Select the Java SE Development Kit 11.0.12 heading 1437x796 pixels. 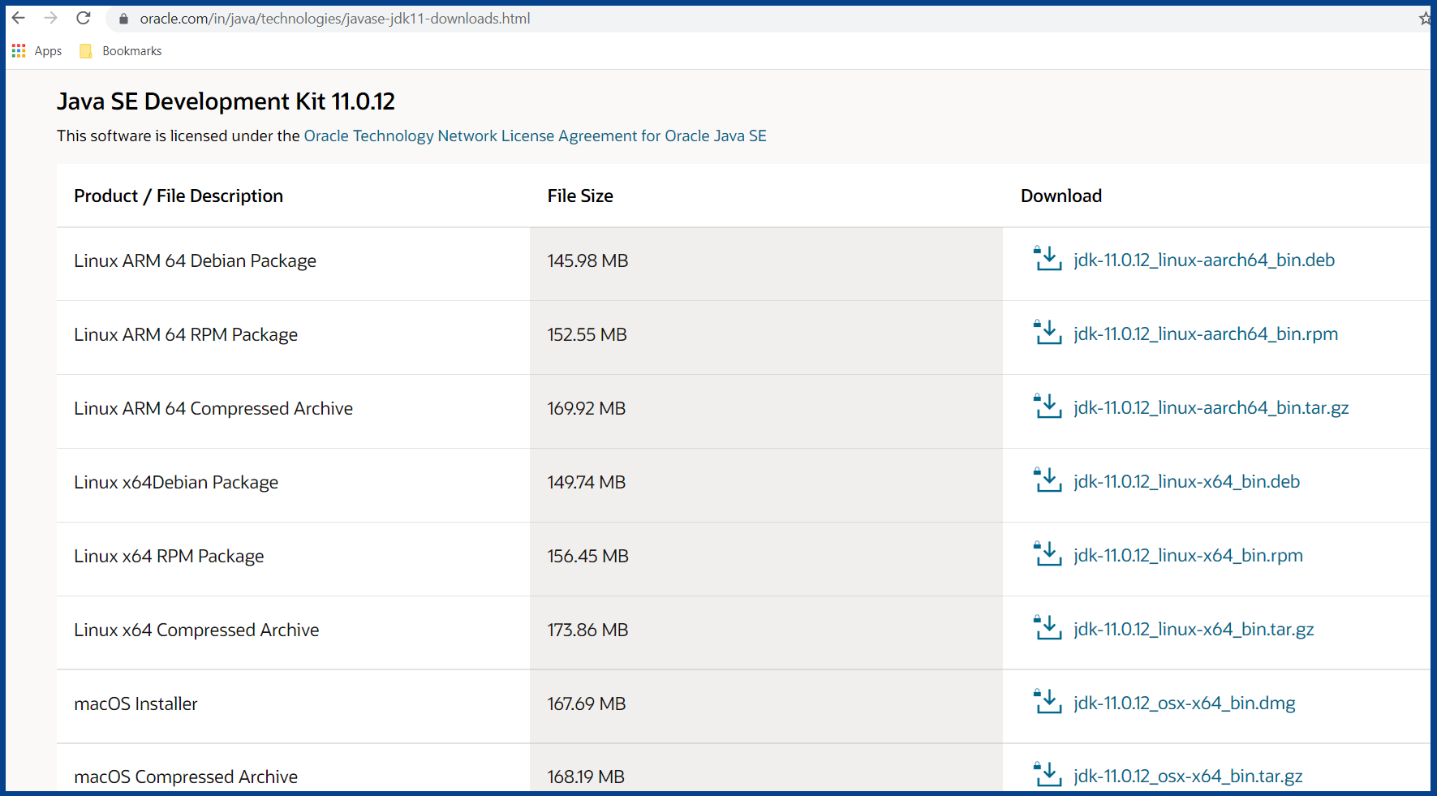point(226,101)
